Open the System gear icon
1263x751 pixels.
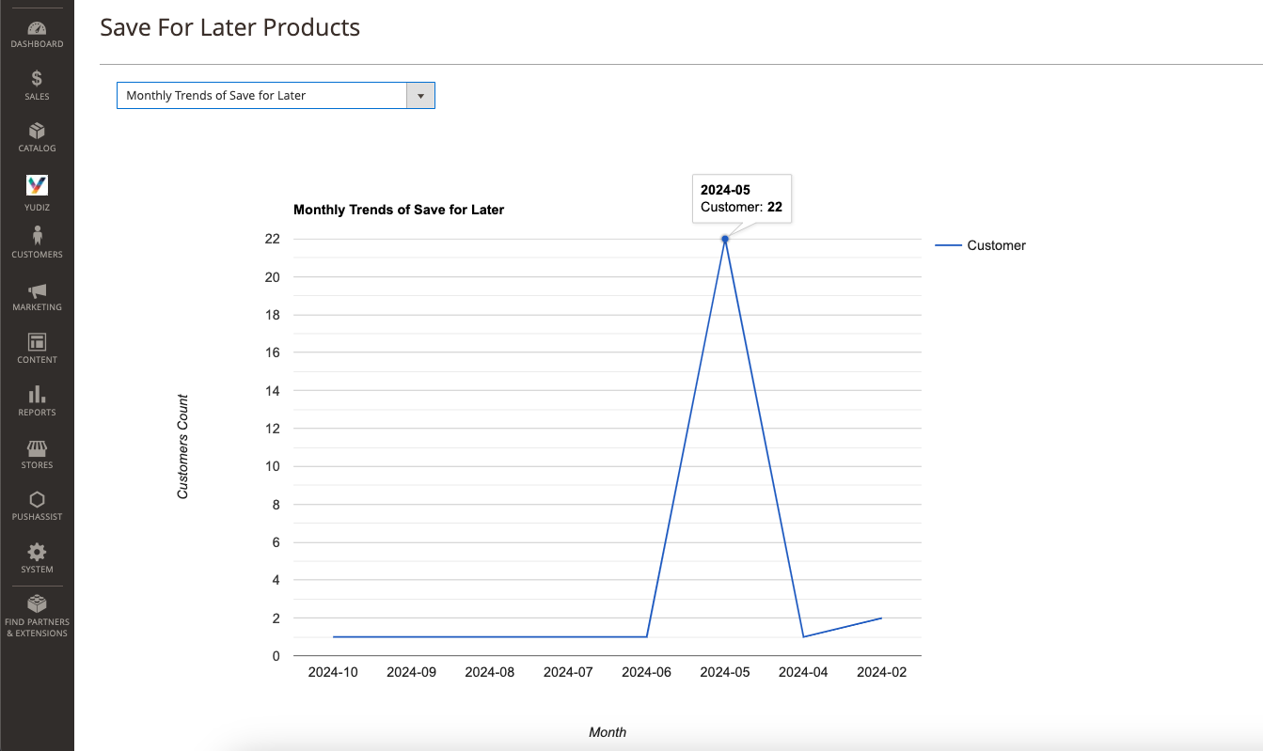pos(37,552)
